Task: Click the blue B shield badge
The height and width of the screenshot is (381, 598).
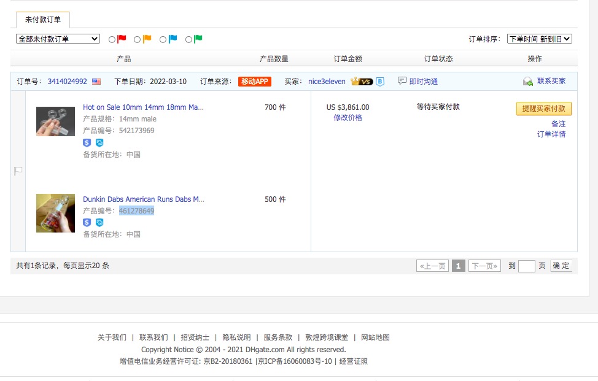Action: pyautogui.click(x=380, y=82)
